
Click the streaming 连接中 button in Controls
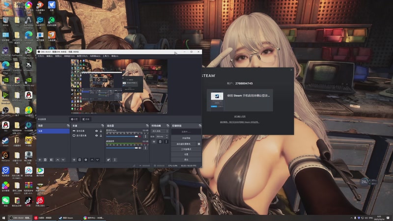pos(186,132)
